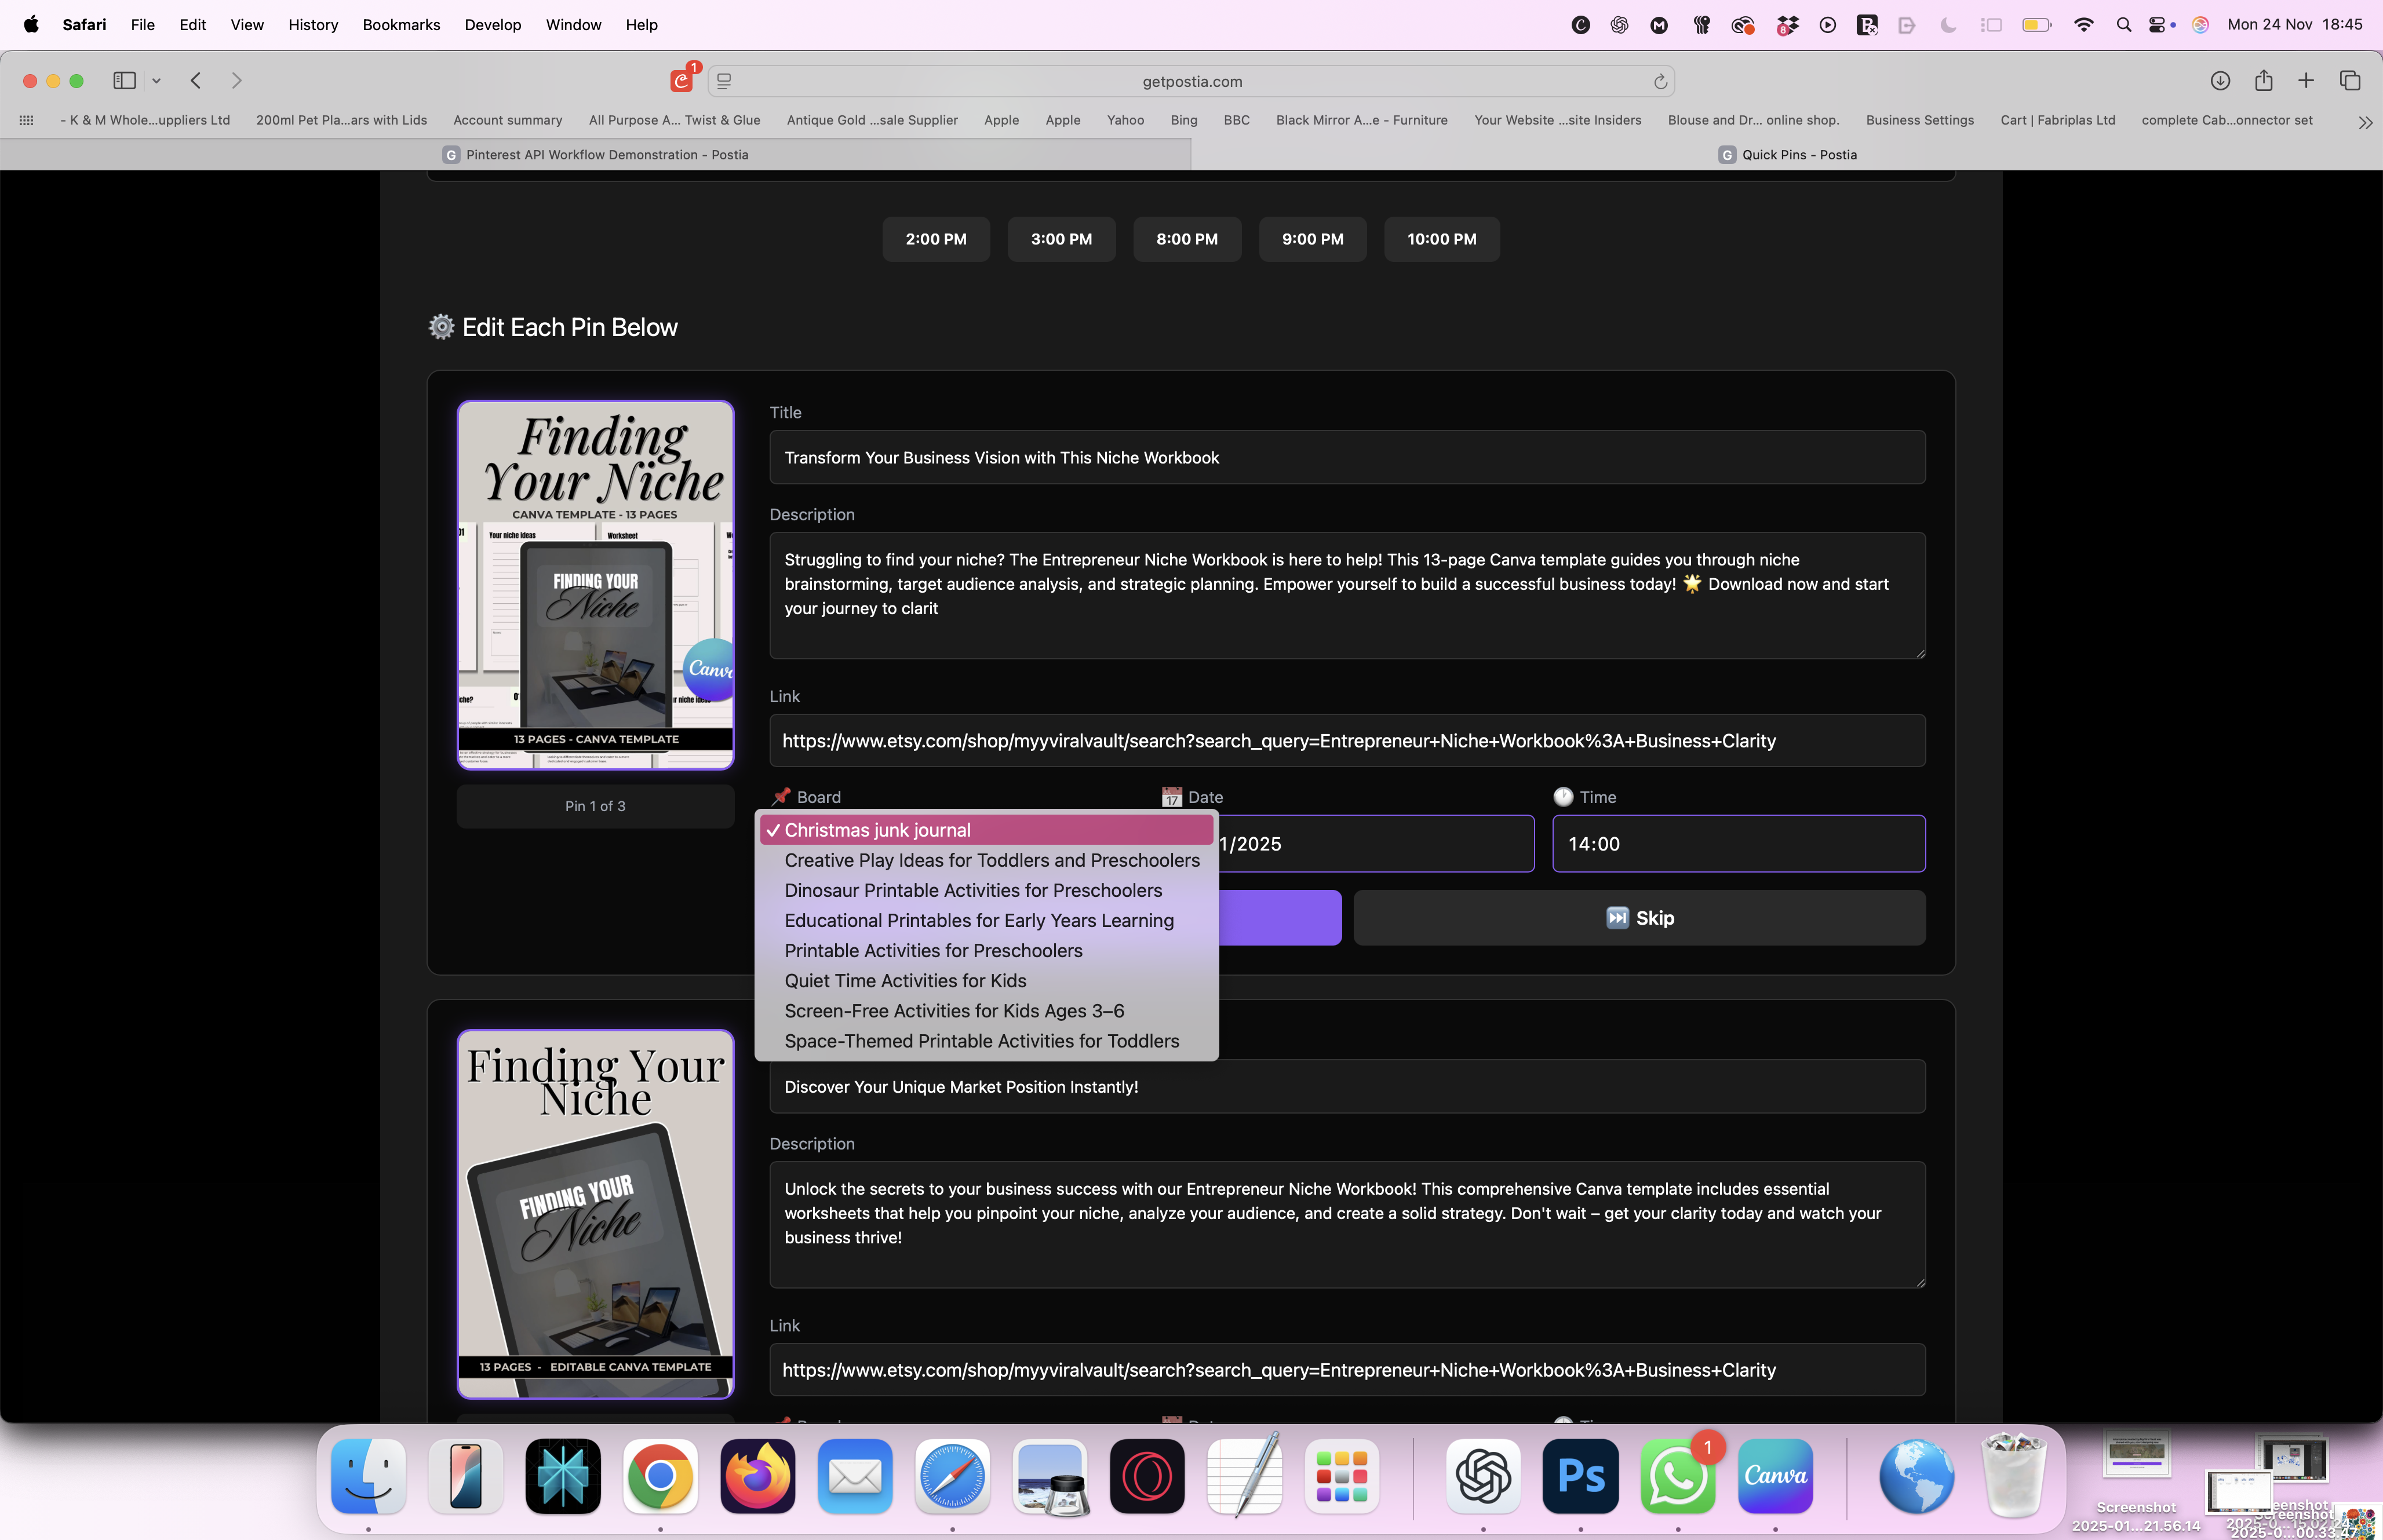2383x1540 pixels.
Task: Open the Business Settings bookmark
Action: [1919, 120]
